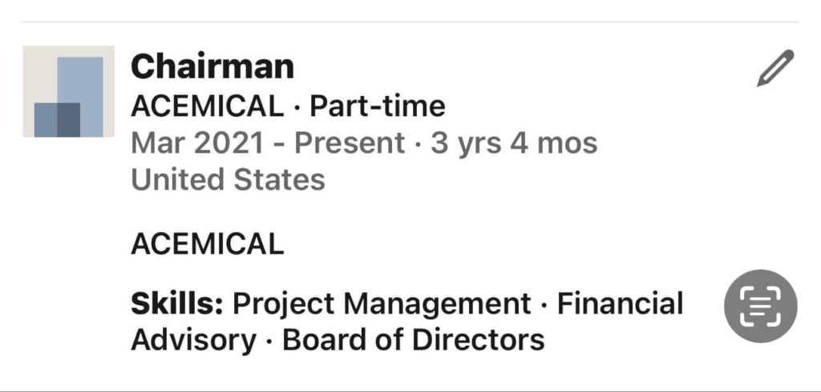
Task: Click the bottom horizontal divider line
Action: click(x=410, y=390)
